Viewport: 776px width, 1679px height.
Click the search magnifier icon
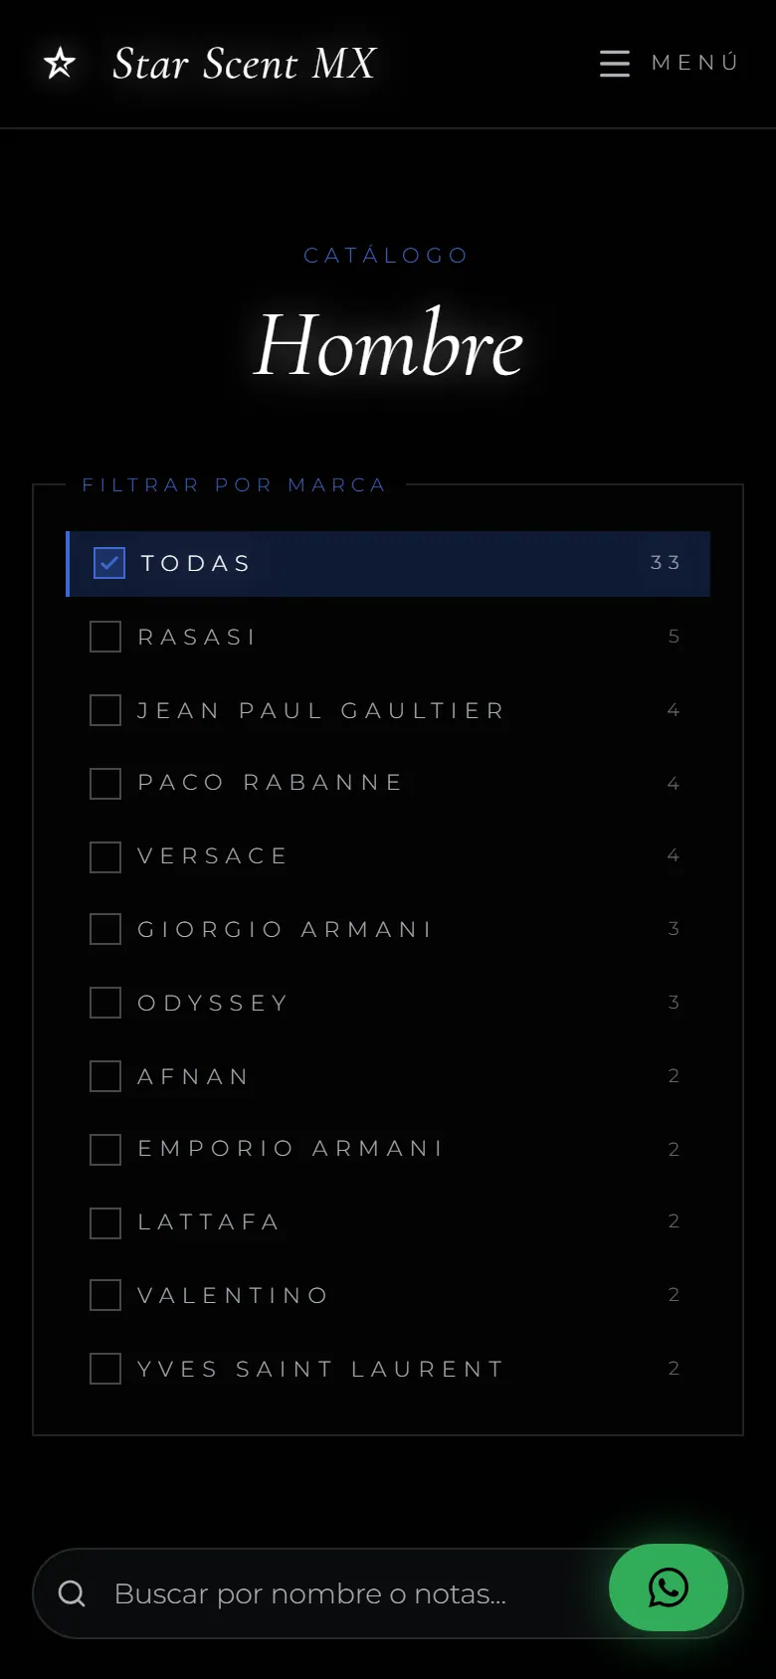[x=72, y=1593]
